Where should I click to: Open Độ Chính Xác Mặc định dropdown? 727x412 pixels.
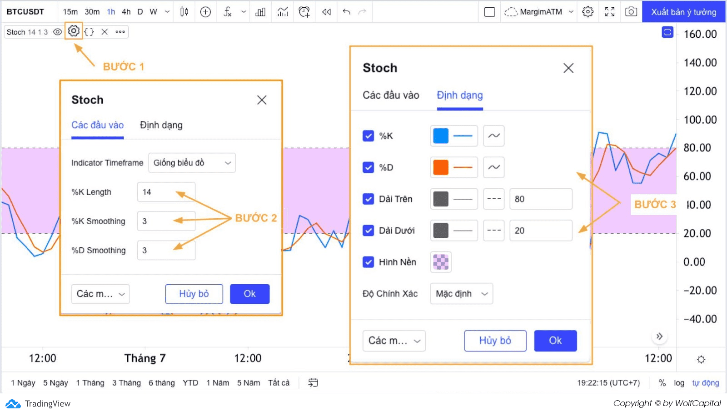(462, 294)
